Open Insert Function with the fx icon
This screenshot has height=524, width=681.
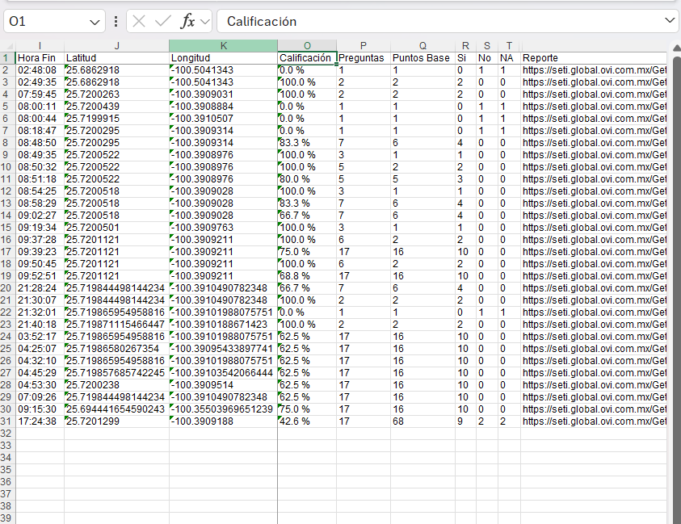point(187,22)
